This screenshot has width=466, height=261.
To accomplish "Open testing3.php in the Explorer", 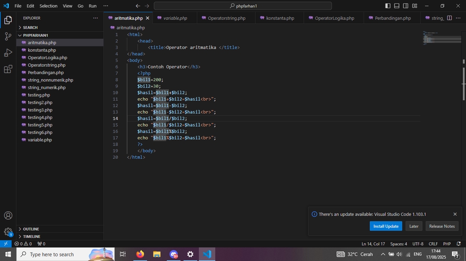I will [40, 110].
